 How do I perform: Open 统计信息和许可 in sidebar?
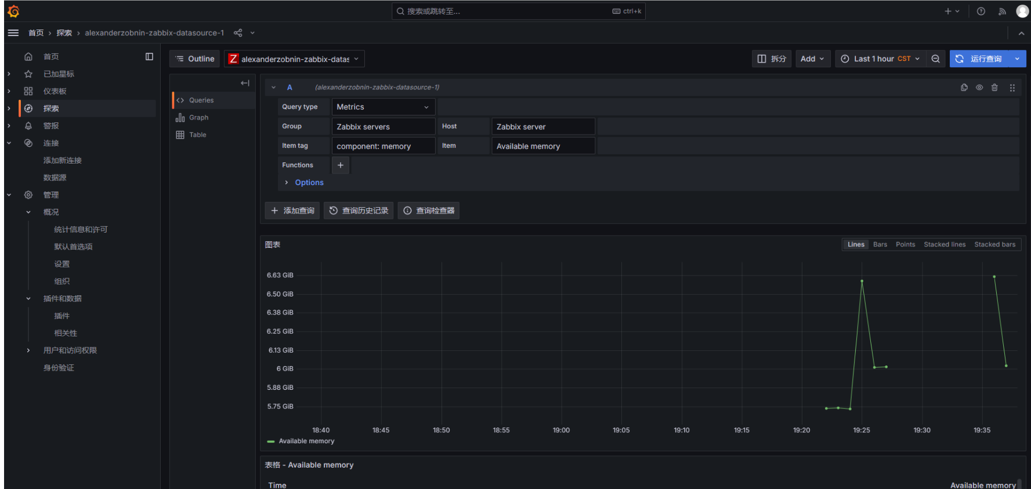81,230
